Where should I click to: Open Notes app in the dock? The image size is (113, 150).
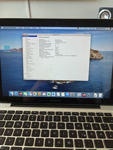63,94
